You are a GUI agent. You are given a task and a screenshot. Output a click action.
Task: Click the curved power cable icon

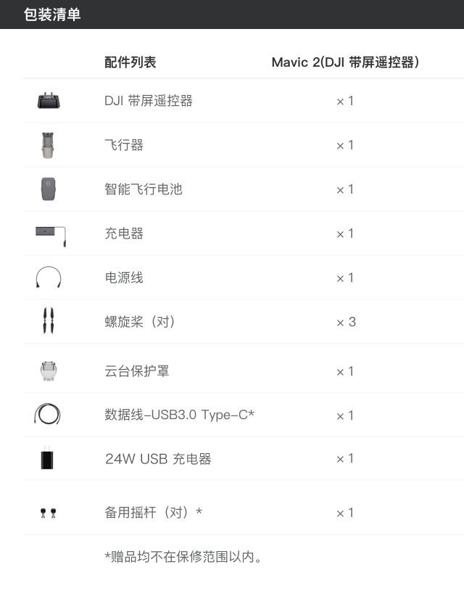49,277
